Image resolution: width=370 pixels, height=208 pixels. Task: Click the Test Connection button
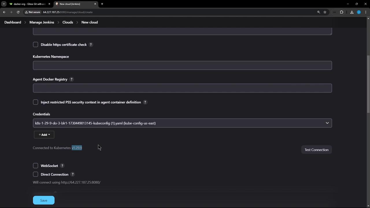(317, 150)
